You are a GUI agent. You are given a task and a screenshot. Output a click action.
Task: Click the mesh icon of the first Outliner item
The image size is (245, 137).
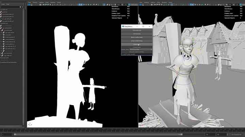(2, 10)
